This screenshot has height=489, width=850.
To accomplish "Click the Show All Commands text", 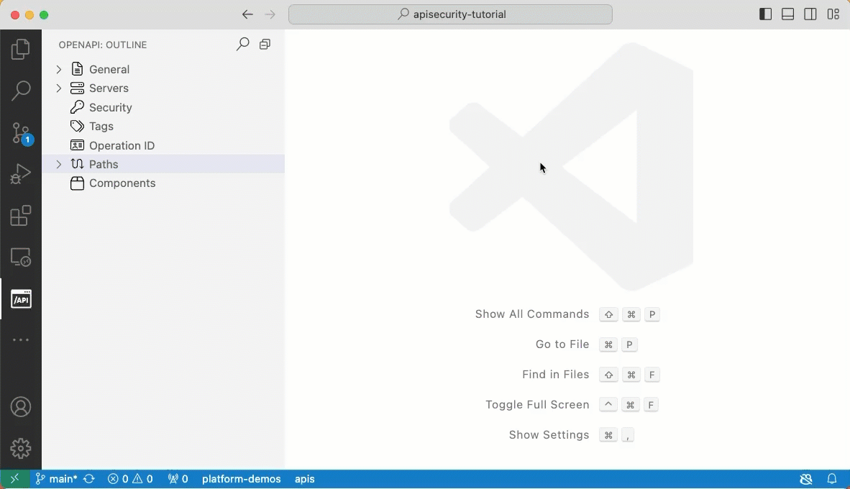I will (x=532, y=314).
